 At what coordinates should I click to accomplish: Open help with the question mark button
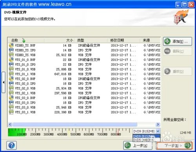[x=11, y=145]
